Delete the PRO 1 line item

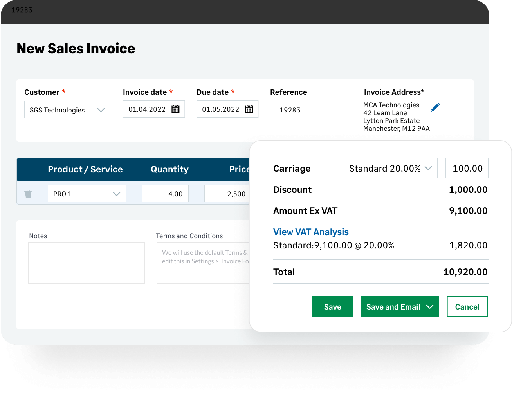(x=28, y=193)
